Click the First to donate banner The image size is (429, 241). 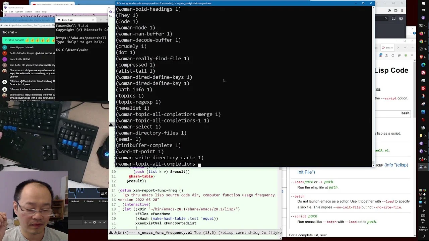28,40
